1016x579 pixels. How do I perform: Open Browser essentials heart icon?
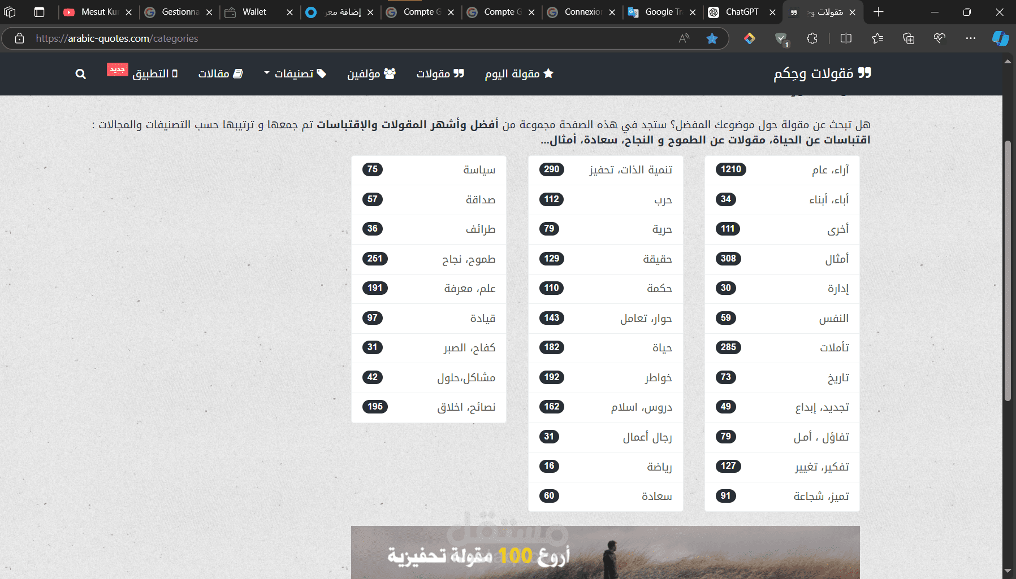click(x=940, y=38)
